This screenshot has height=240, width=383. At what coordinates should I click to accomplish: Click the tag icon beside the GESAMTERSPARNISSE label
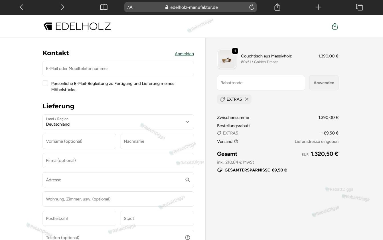(x=220, y=170)
